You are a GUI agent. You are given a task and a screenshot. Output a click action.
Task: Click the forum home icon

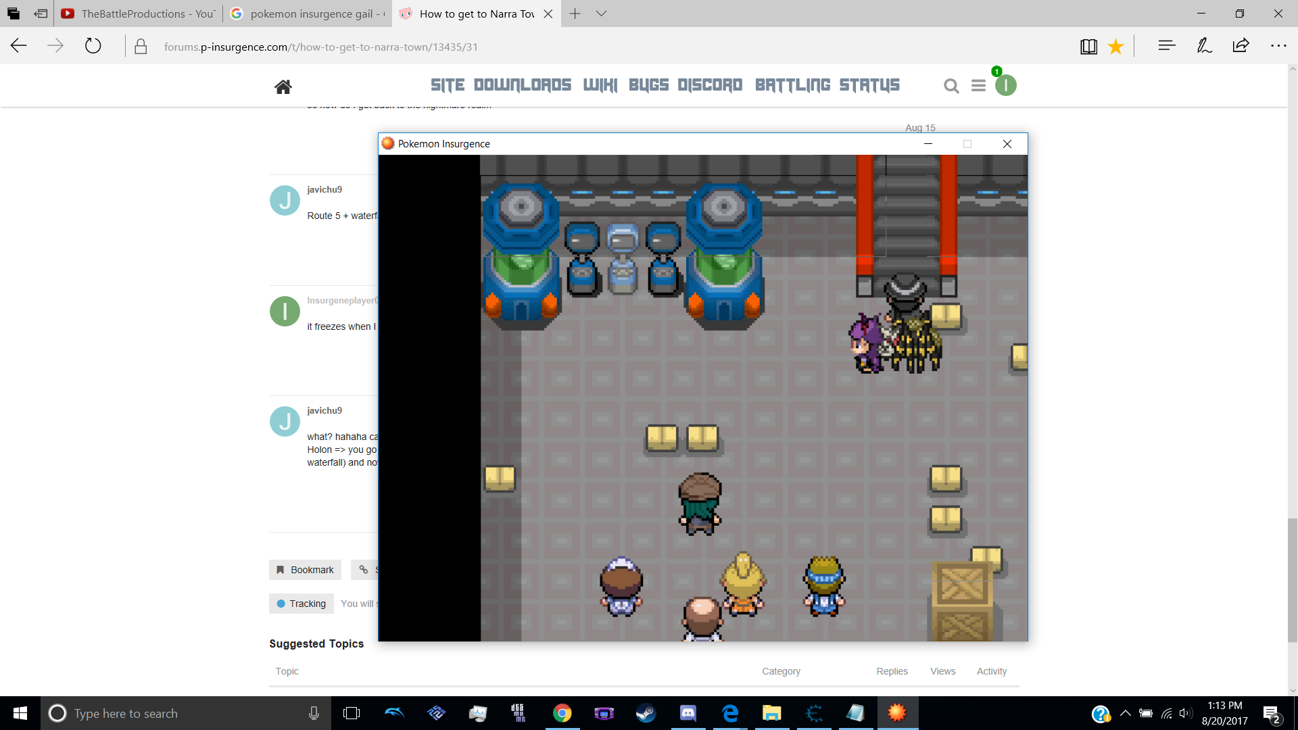pos(283,87)
